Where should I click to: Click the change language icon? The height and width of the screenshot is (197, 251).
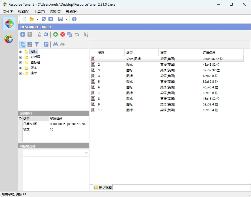pyautogui.click(x=70, y=34)
